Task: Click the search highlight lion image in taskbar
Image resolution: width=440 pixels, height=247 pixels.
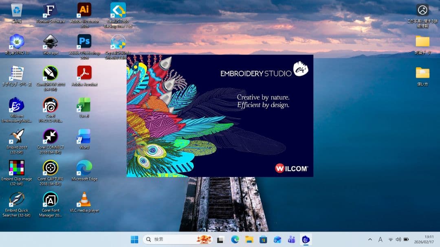Action: coord(203,239)
